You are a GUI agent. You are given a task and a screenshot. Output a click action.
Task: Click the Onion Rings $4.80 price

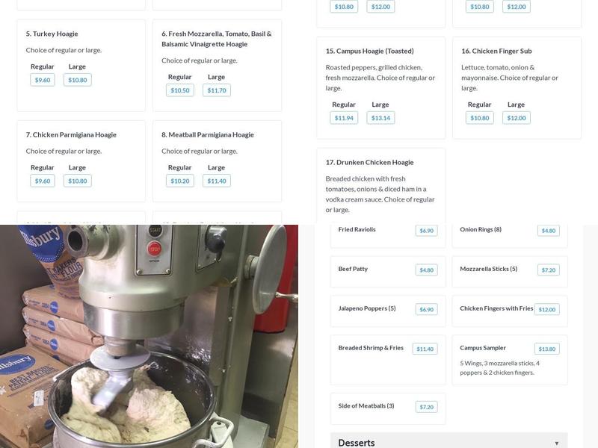[x=549, y=231]
